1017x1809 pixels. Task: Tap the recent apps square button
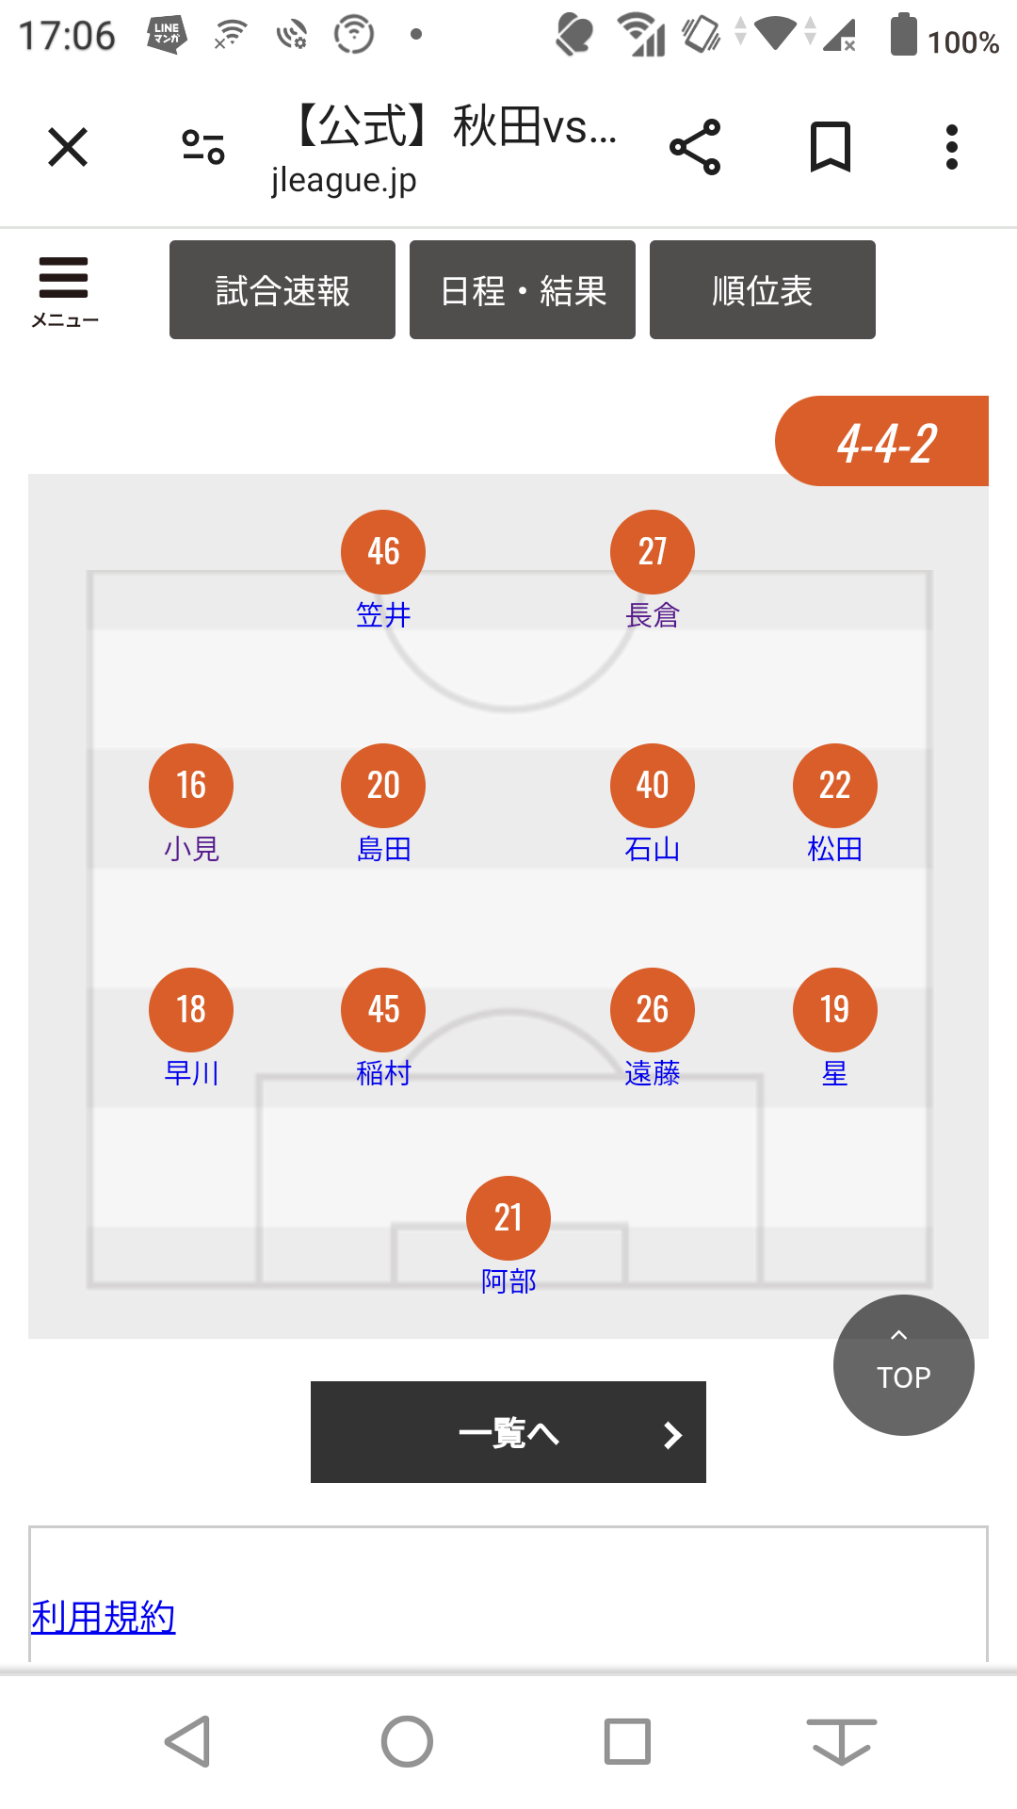pyautogui.click(x=627, y=1741)
